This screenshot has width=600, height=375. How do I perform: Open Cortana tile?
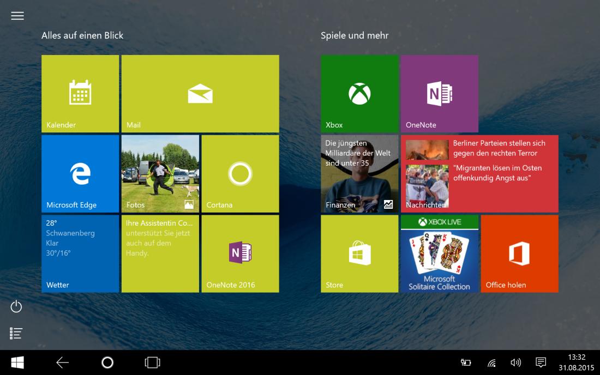pyautogui.click(x=240, y=173)
